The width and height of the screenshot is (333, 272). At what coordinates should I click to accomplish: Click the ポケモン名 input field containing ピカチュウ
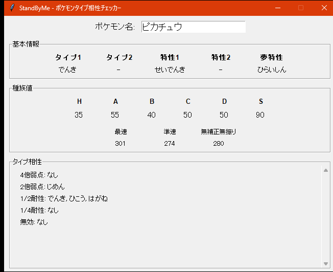(193, 27)
